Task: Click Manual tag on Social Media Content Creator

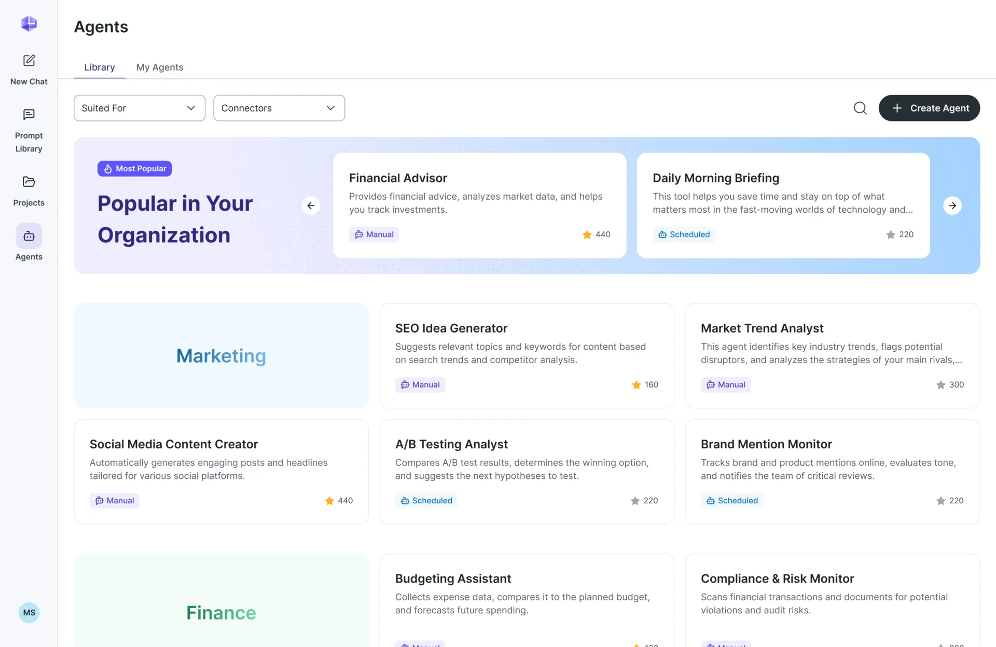Action: pyautogui.click(x=115, y=501)
